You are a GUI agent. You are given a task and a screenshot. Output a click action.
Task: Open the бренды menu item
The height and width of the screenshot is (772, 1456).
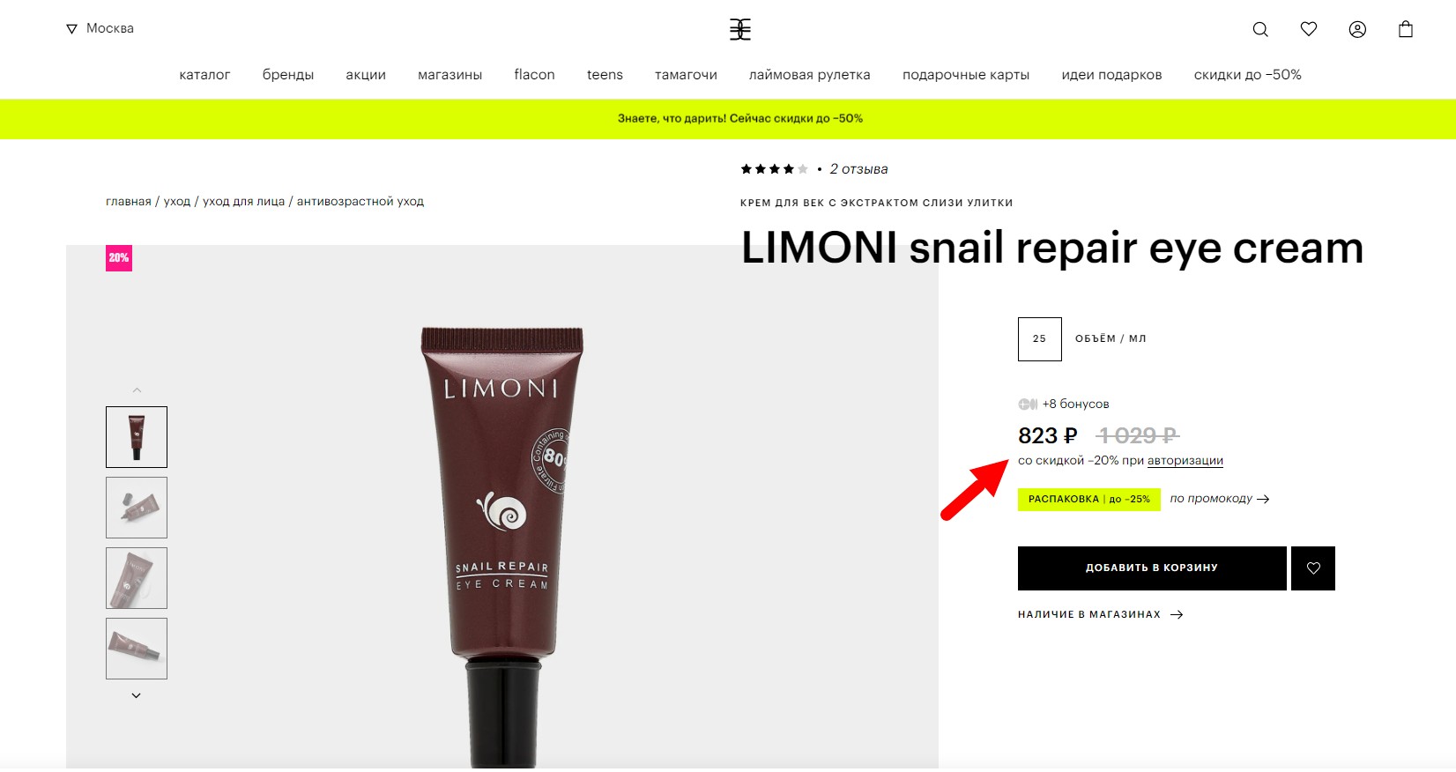[288, 75]
